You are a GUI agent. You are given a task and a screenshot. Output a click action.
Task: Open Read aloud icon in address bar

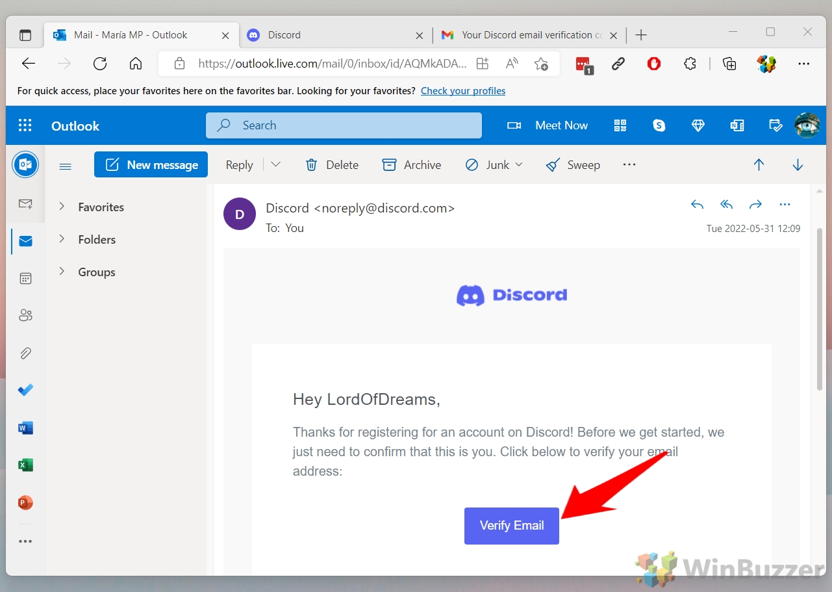point(512,63)
